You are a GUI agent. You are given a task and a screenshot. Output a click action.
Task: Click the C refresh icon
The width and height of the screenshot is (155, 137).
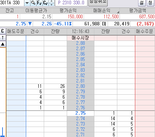pyautogui.click(x=46, y=3)
